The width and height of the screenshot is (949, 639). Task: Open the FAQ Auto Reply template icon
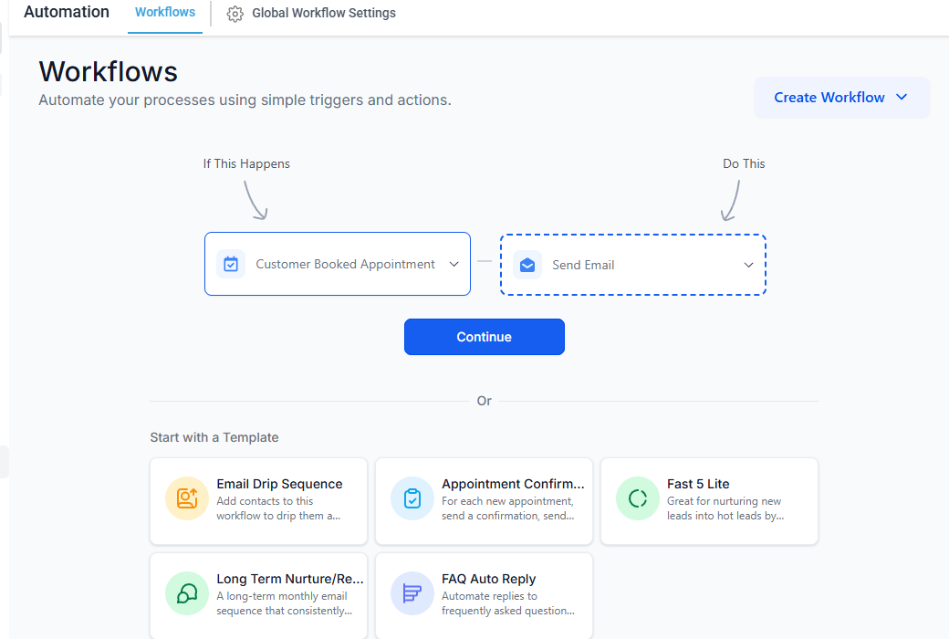(412, 593)
